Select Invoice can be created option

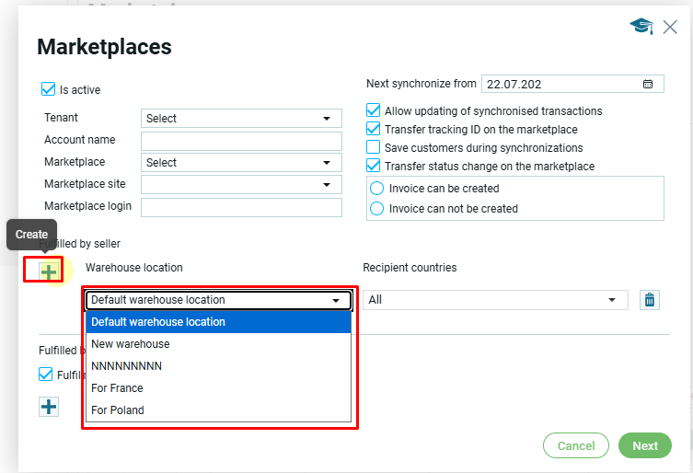(376, 189)
